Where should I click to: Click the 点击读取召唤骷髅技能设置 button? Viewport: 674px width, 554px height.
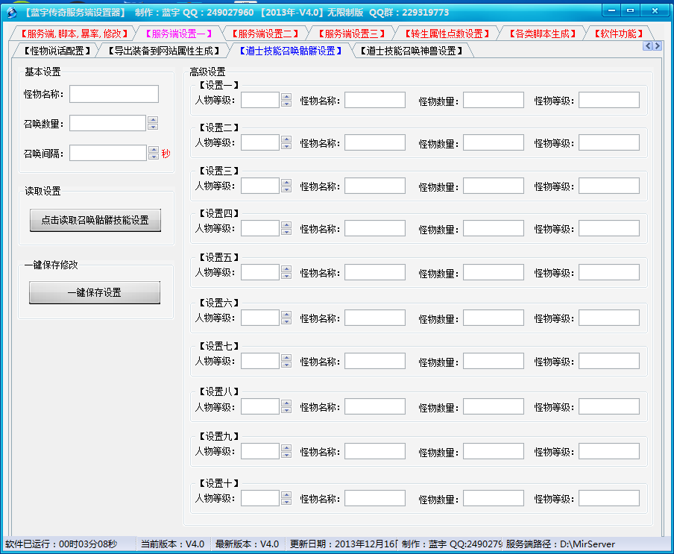coord(95,220)
